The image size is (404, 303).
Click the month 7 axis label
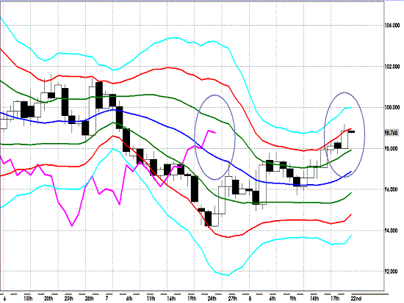click(107, 299)
